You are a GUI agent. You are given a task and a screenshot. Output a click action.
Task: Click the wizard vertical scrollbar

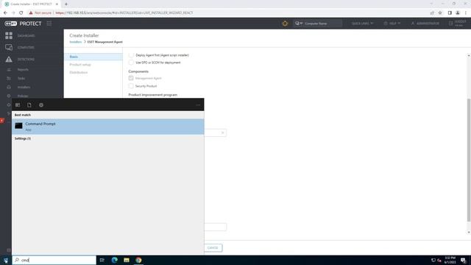pos(469,160)
